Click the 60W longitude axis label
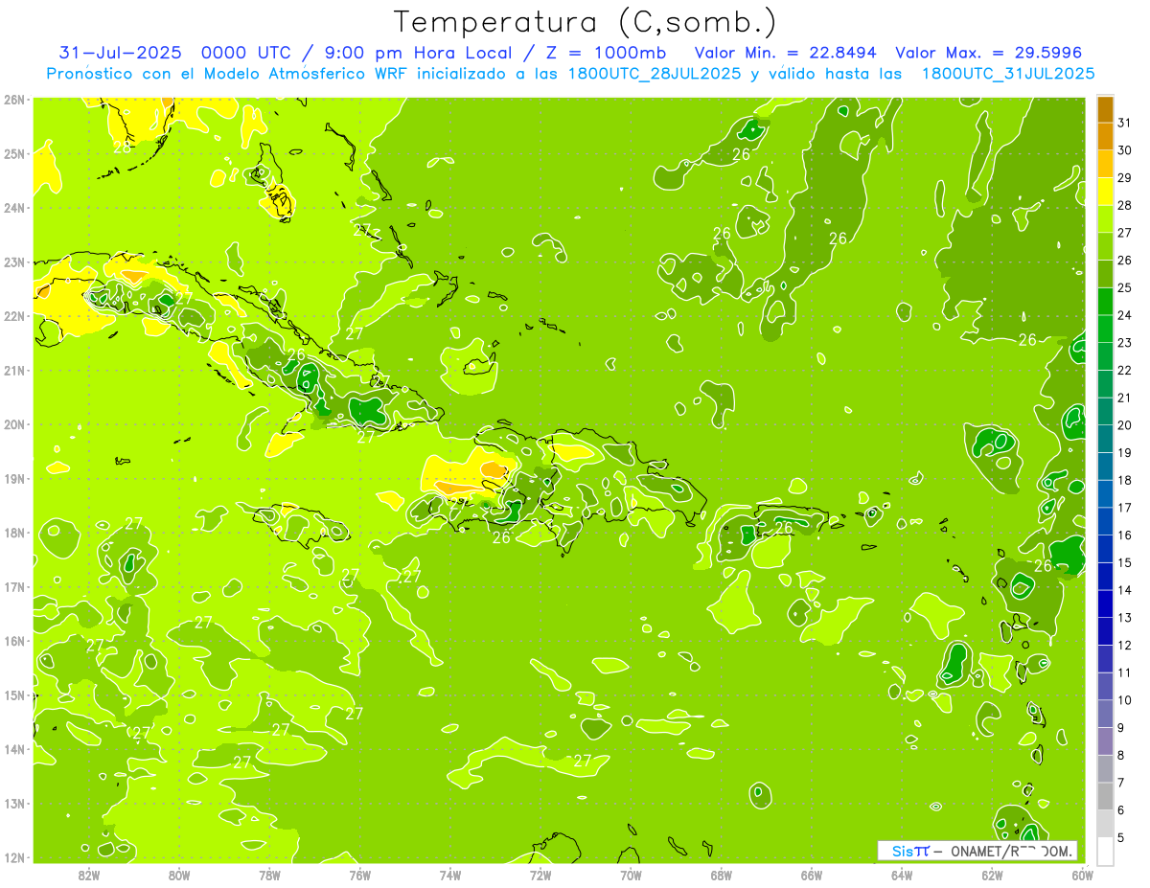Screen dimensions: 1150x888 (1082, 875)
